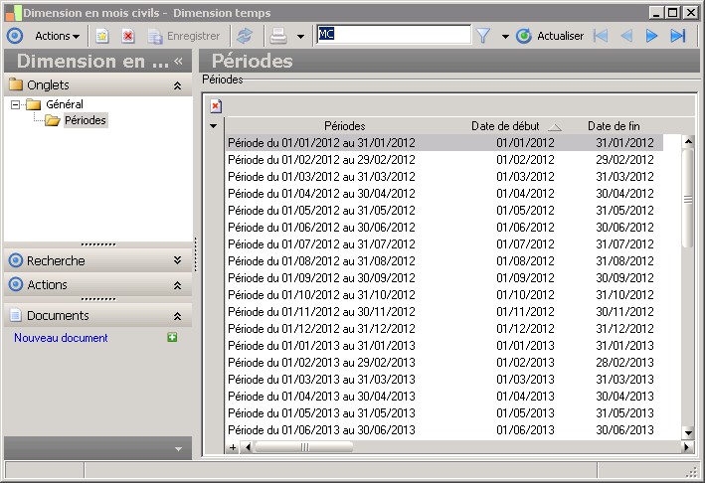This screenshot has height=483, width=705.
Task: Click the sync arrows toolbar icon
Action: click(245, 36)
